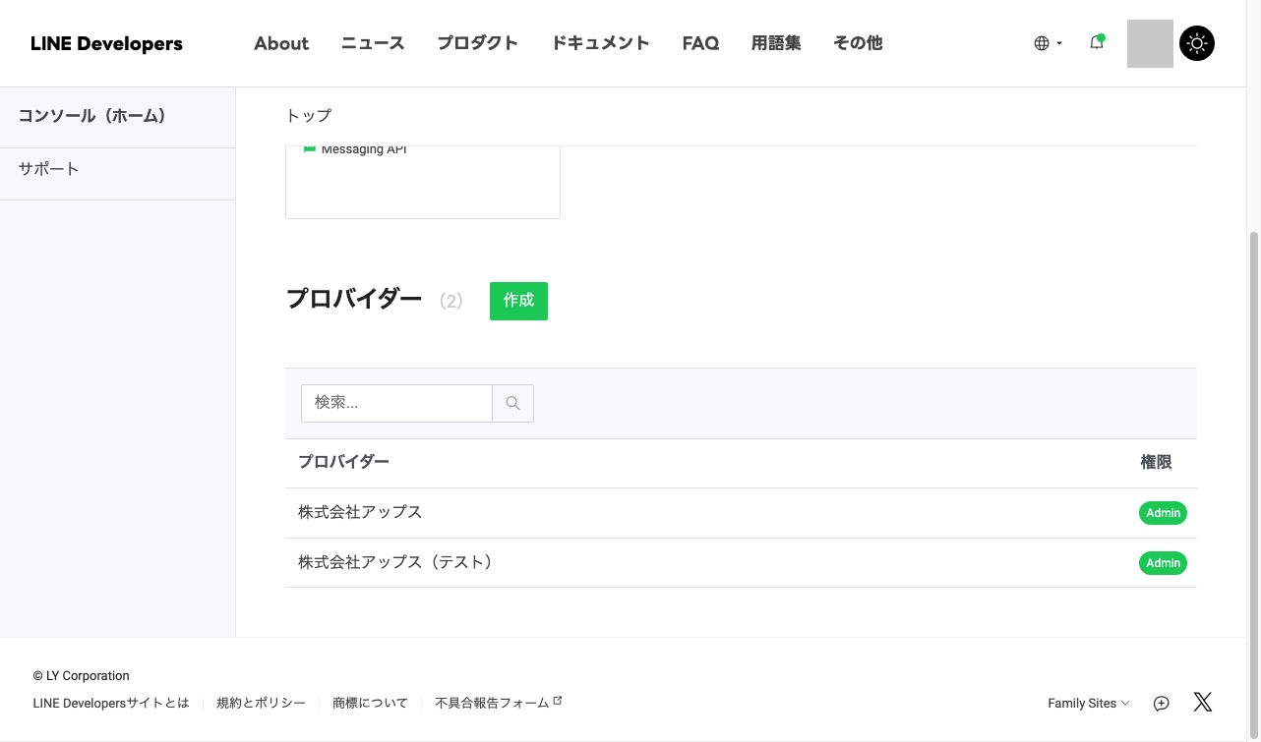The width and height of the screenshot is (1261, 742).
Task: Open provider 株式会社アップス（テスト）
Action: coord(395,562)
